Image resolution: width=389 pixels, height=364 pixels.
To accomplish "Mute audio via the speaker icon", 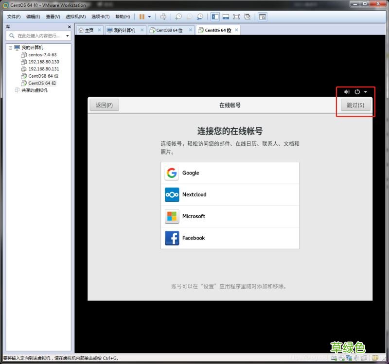I will pyautogui.click(x=346, y=92).
